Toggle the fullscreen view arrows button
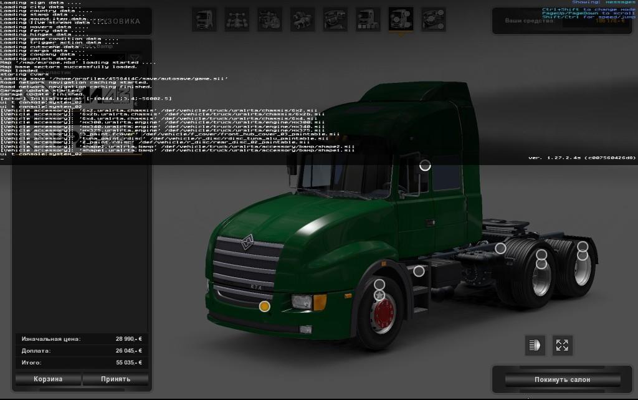Screen dimensions: 638x400 click(562, 345)
